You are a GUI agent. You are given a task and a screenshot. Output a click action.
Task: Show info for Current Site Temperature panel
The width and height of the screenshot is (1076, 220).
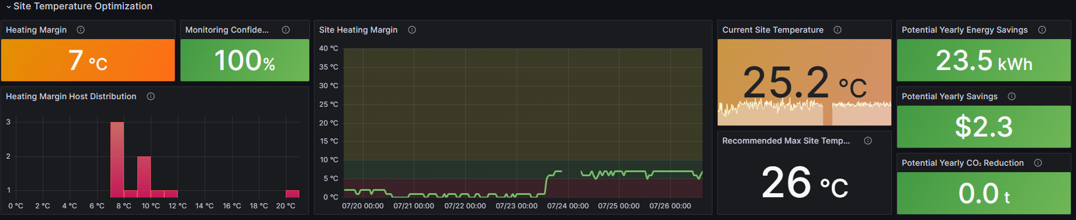pyautogui.click(x=838, y=30)
